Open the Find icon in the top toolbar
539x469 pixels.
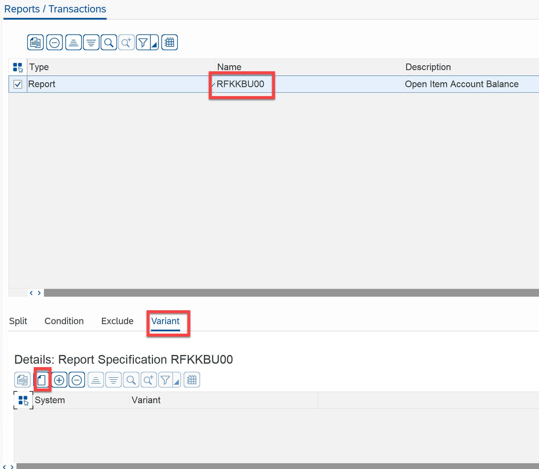coord(108,42)
